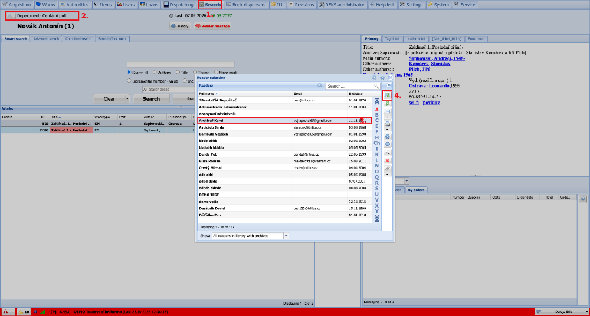Click into the Readers Search input field
This screenshot has width=590, height=316.
point(349,86)
